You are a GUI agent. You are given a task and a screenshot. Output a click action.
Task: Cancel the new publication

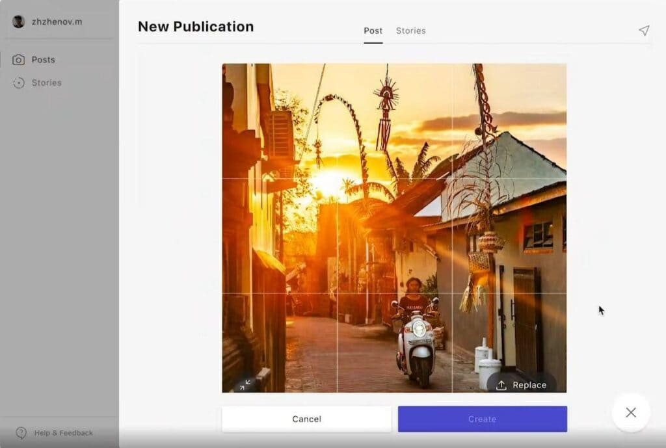(306, 419)
